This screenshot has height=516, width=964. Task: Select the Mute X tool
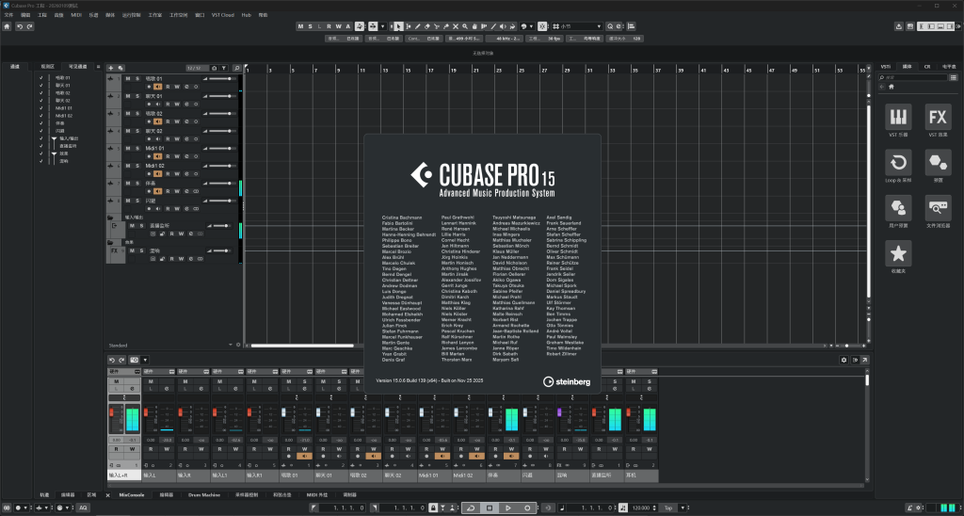pos(456,26)
